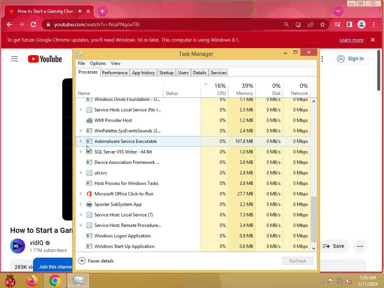Expand SQL Server VSS Writer row
The image size is (384, 288).
pos(81,152)
